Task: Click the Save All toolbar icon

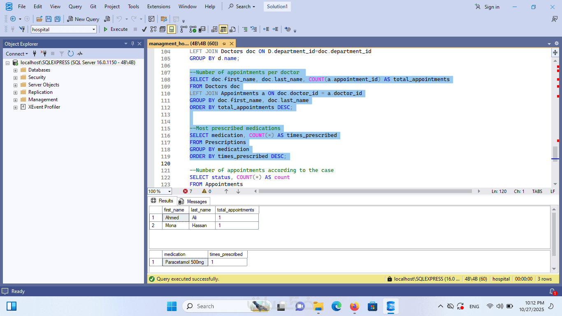Action: pos(58,19)
